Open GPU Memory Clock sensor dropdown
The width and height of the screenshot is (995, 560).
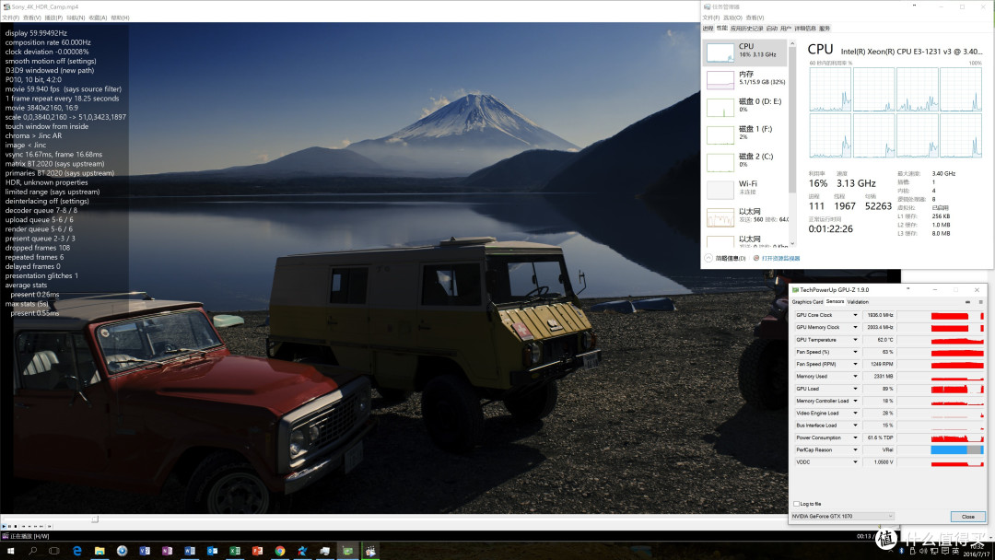[855, 327]
